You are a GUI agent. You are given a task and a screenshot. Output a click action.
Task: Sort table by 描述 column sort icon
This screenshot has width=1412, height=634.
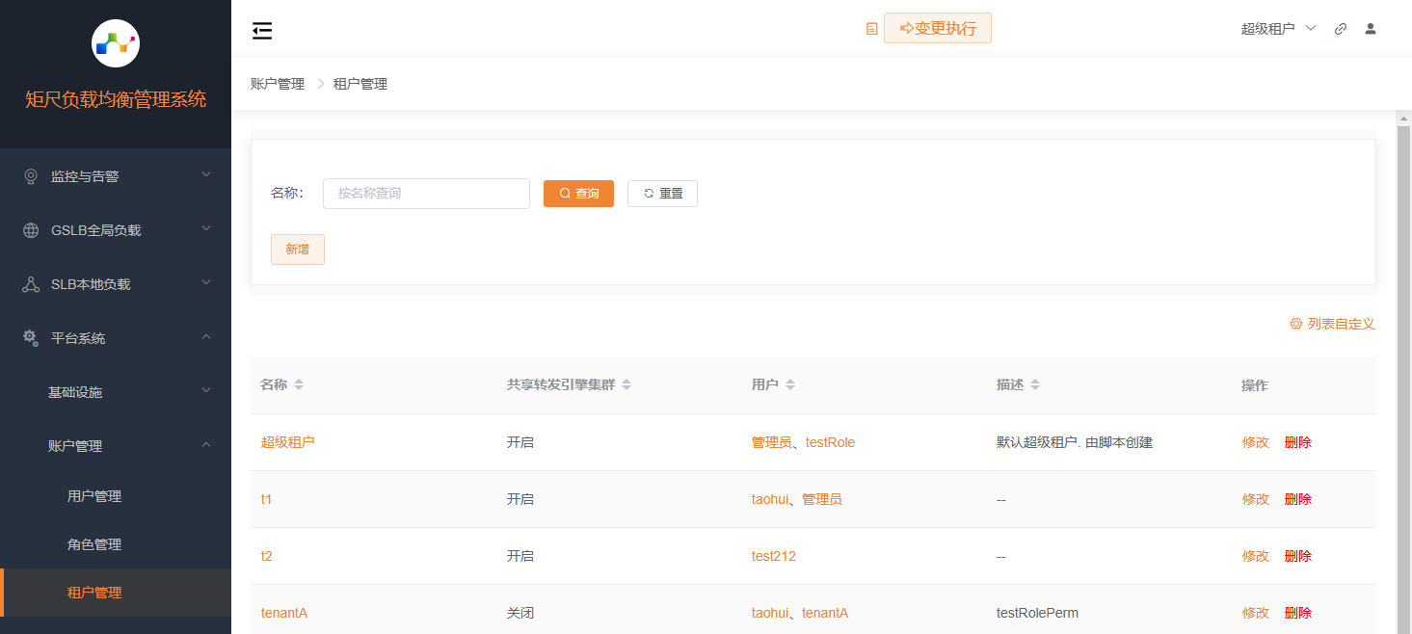1035,385
